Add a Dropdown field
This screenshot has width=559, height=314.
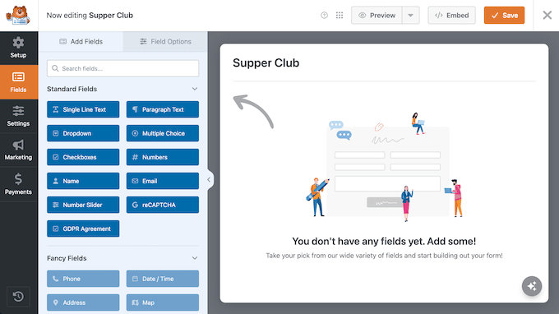pyautogui.click(x=83, y=133)
